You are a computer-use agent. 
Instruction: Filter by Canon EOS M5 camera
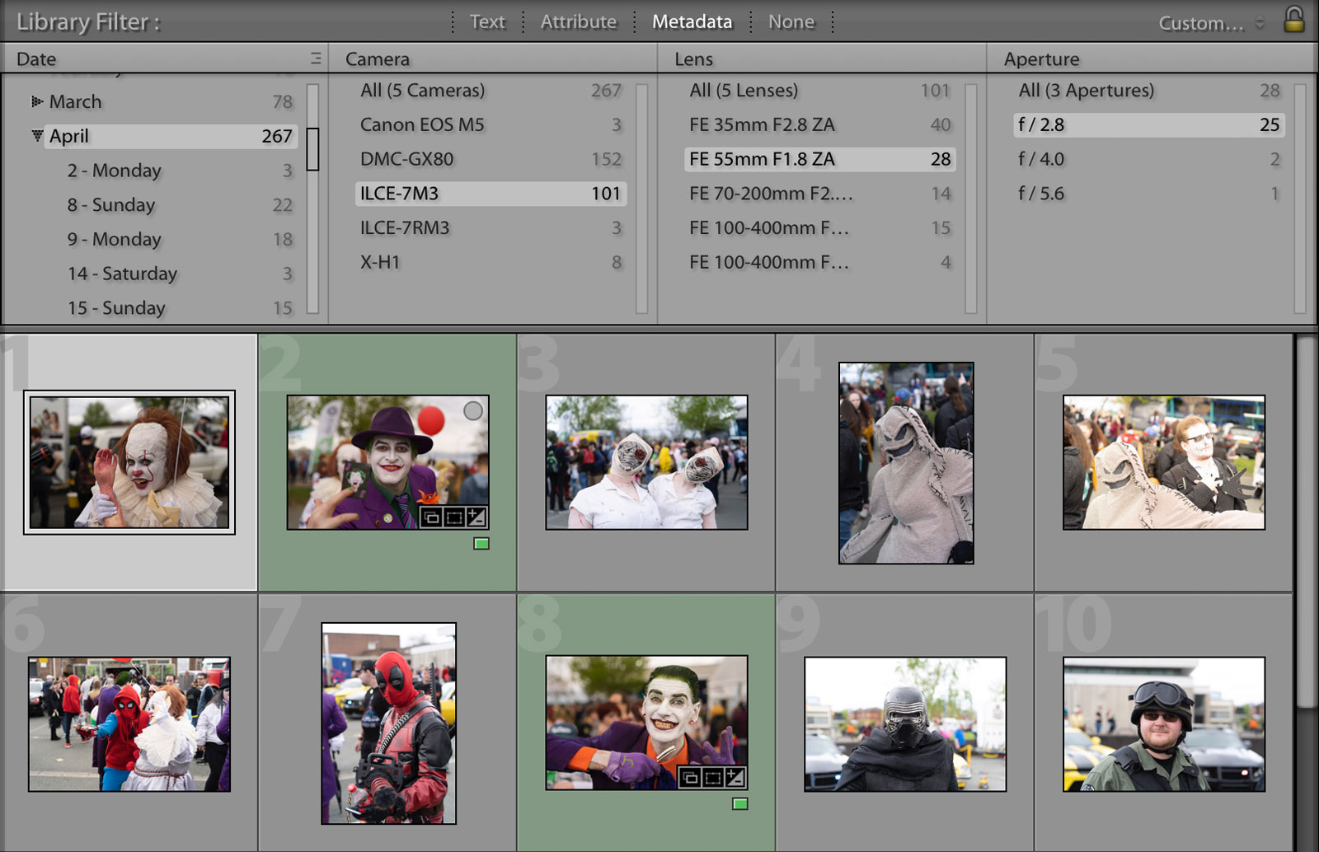(491, 125)
